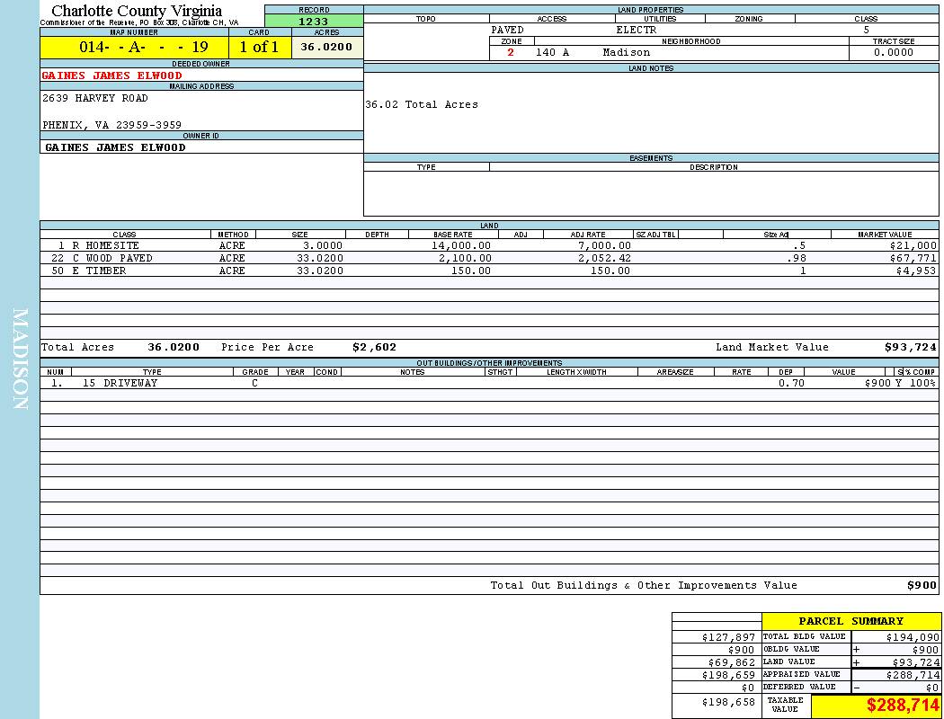Viewport: 944px width, 719px height.
Task: Click the red Taxable Value $288,714
Action: pos(903,706)
